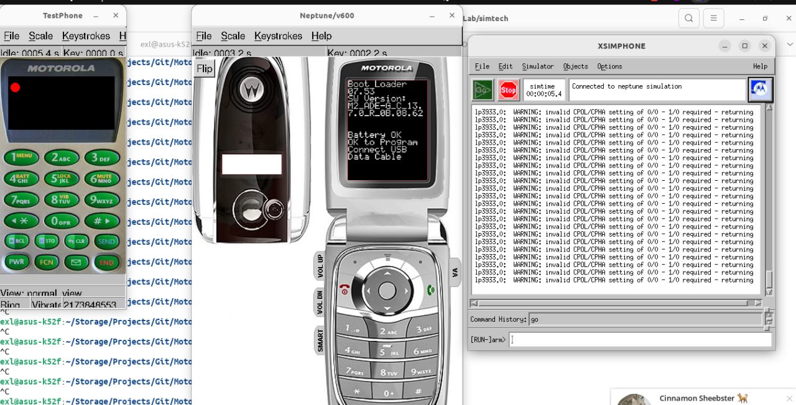Click the Motorola logo button in XSIMPHONE
This screenshot has width=796, height=405.
coord(761,90)
